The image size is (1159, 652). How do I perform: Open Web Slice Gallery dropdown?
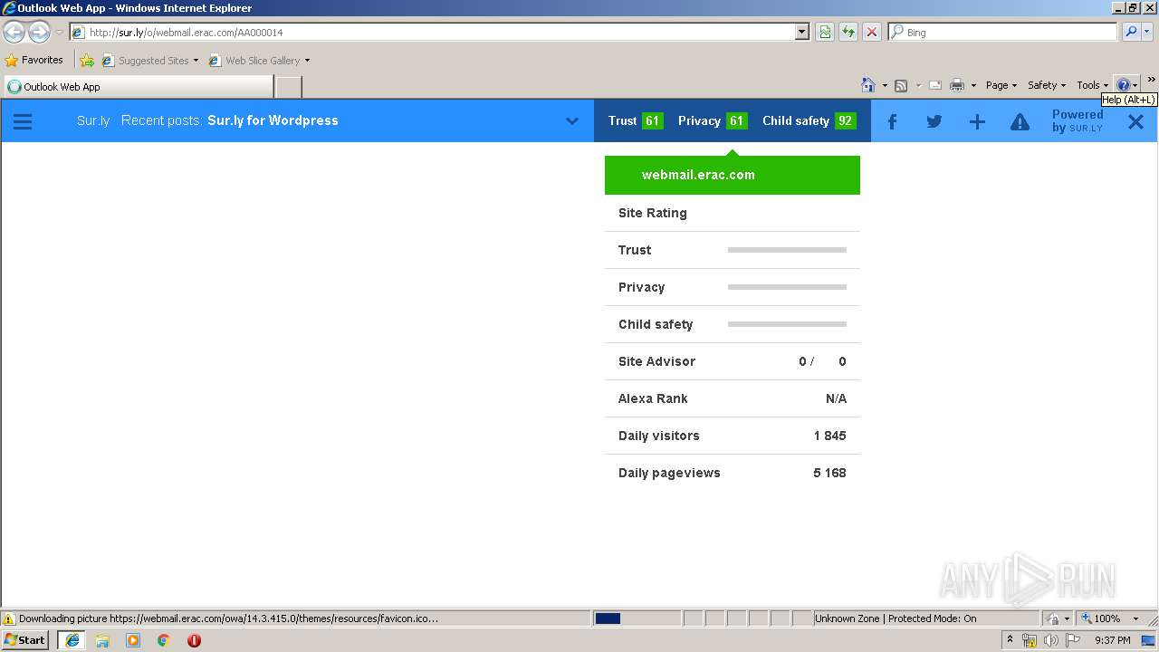pos(260,61)
